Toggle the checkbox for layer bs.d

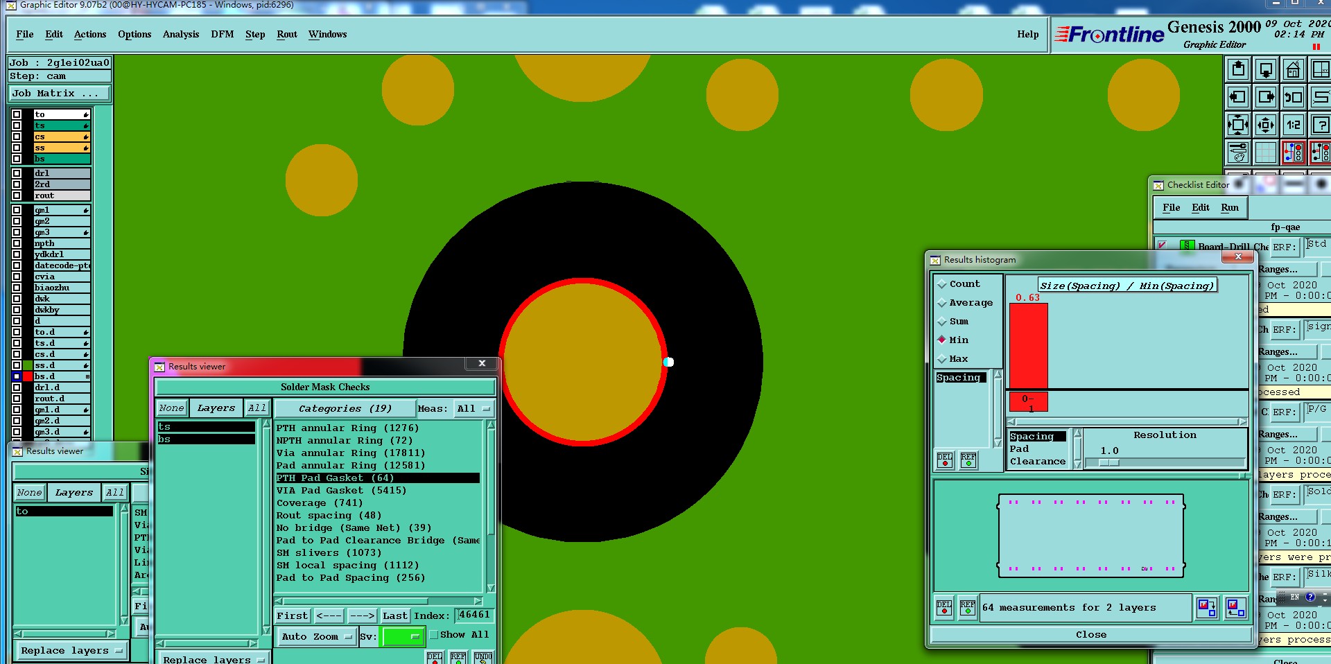tap(17, 376)
